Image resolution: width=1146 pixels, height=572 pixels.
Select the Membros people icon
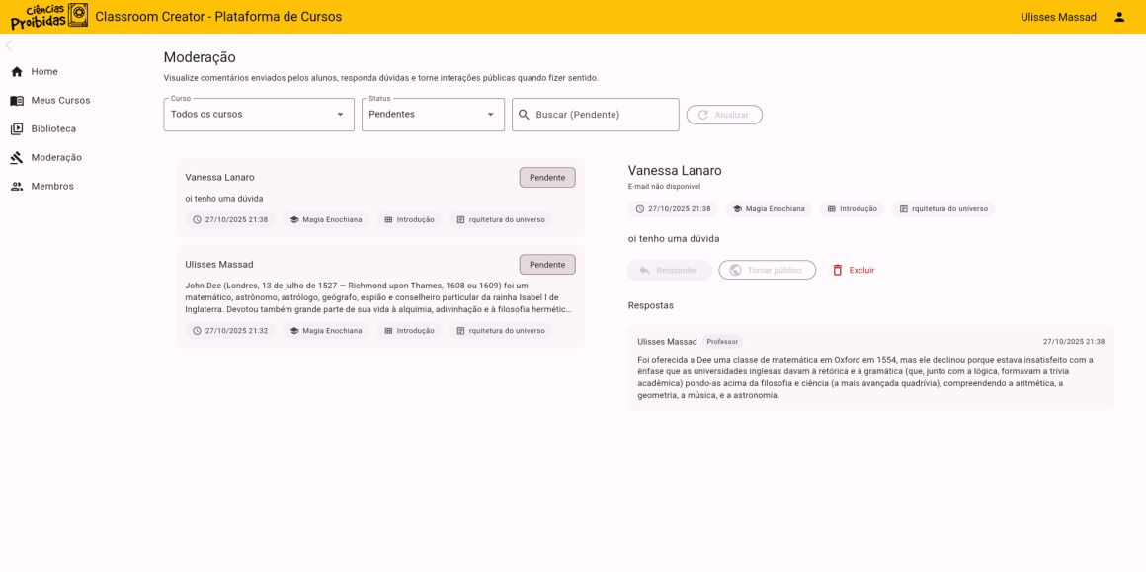click(16, 186)
